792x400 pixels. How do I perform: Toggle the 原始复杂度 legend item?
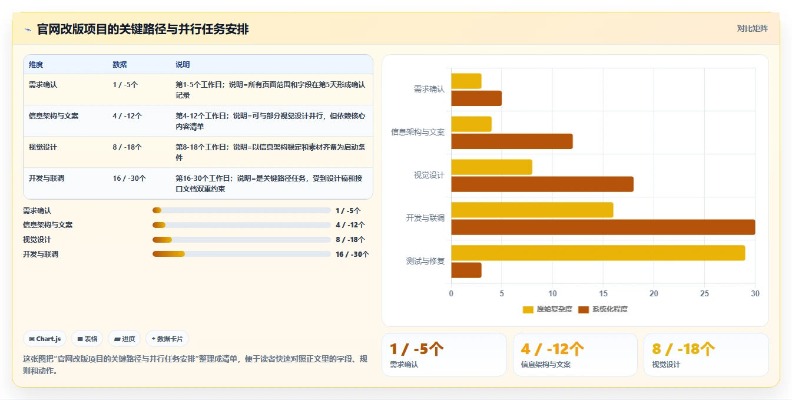click(547, 309)
